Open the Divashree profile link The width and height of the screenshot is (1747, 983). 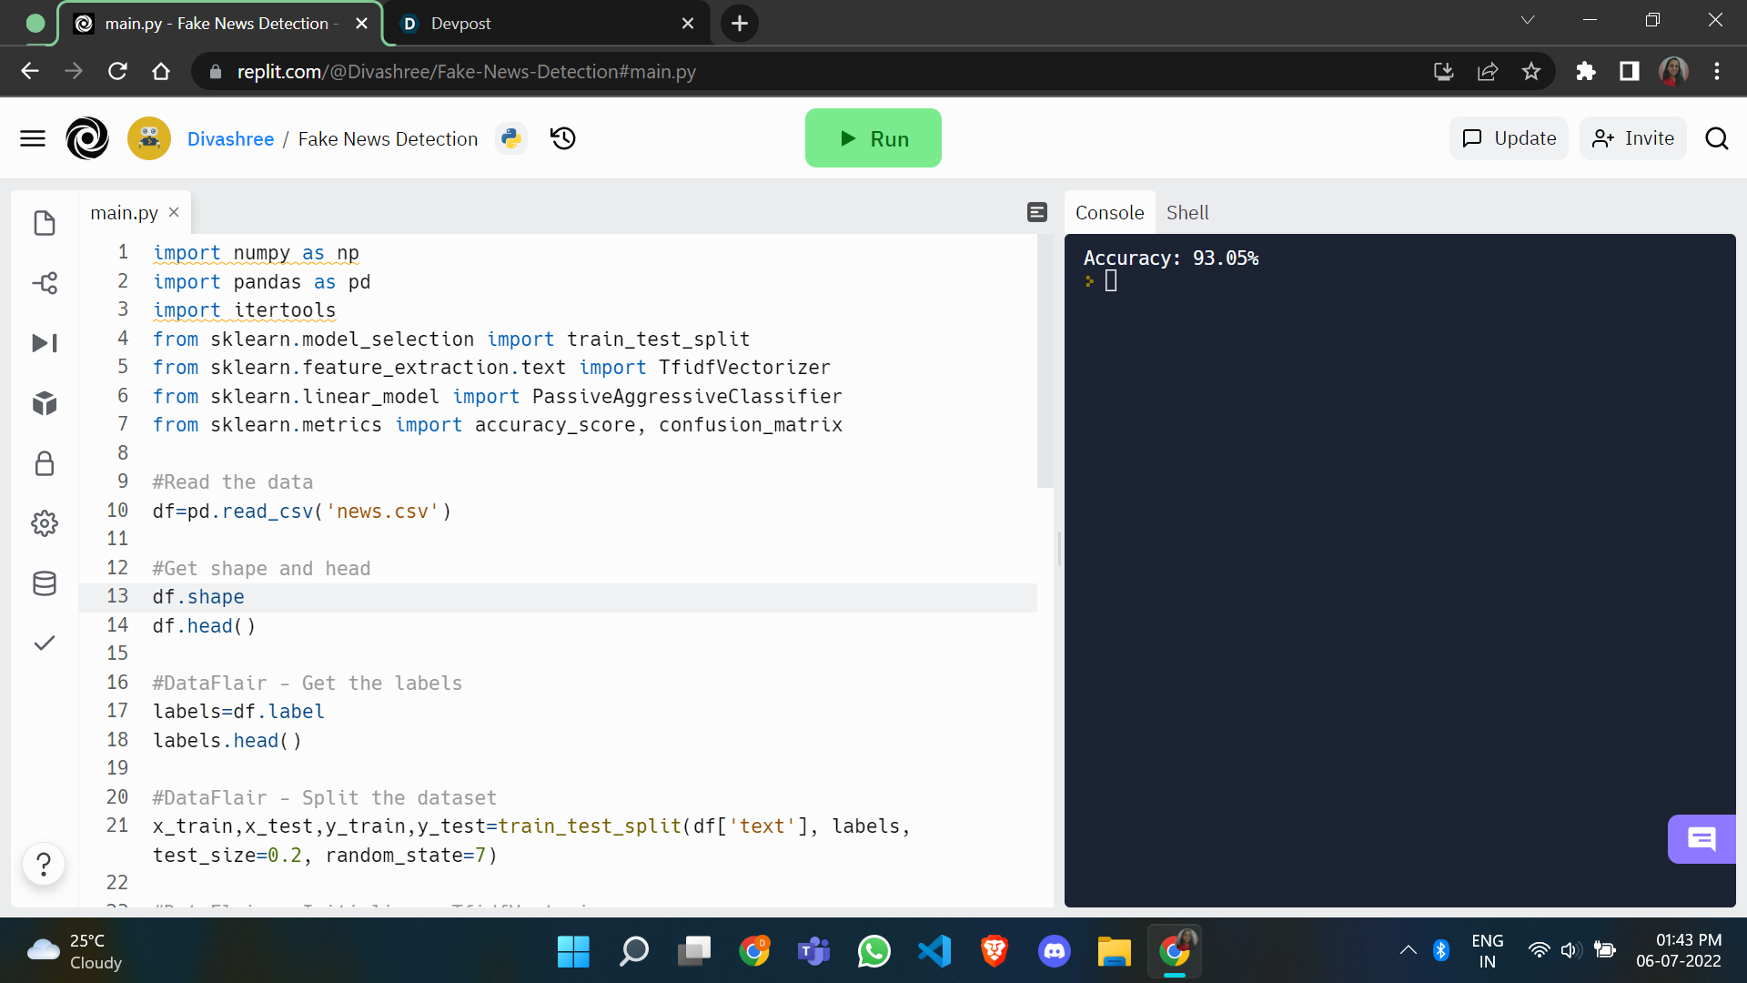click(x=230, y=138)
